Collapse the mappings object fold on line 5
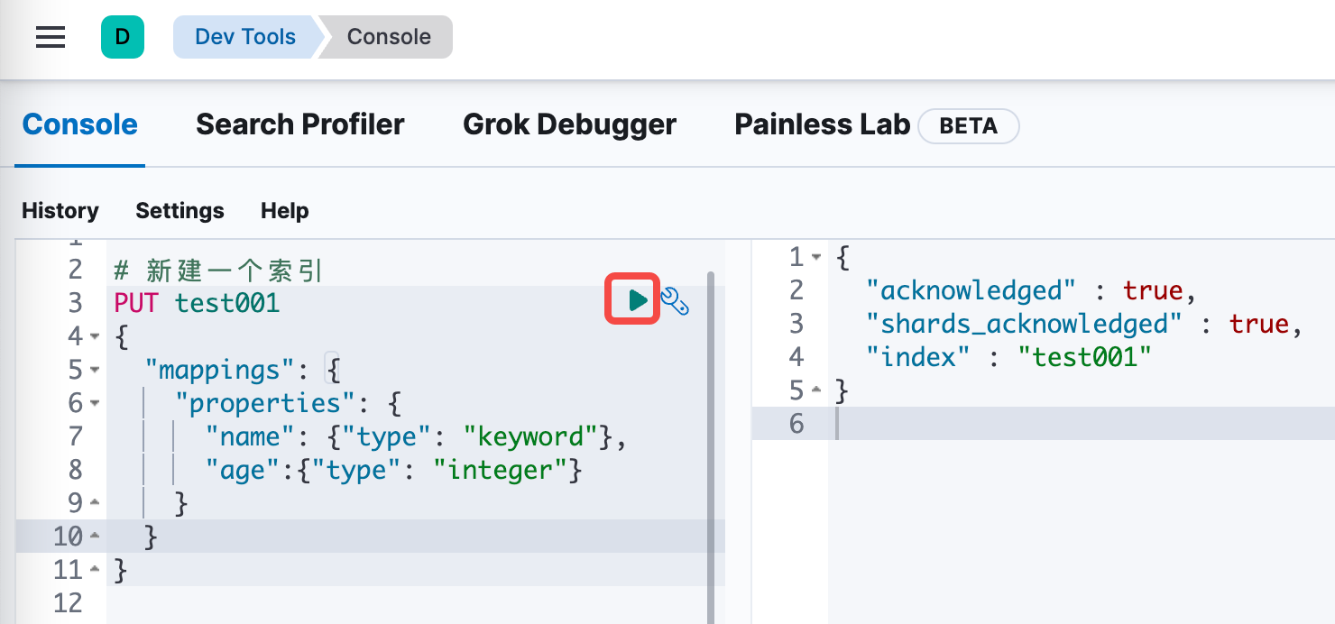 [96, 371]
